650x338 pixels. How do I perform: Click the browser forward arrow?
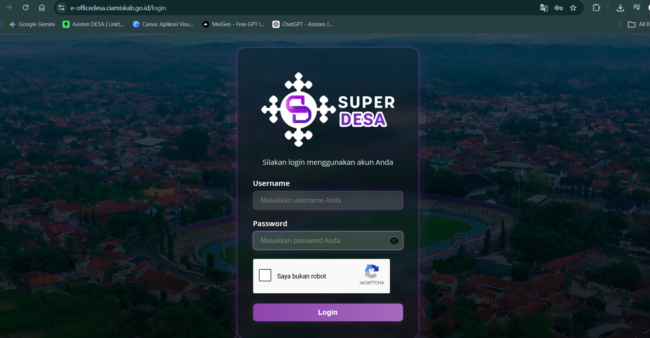9,8
